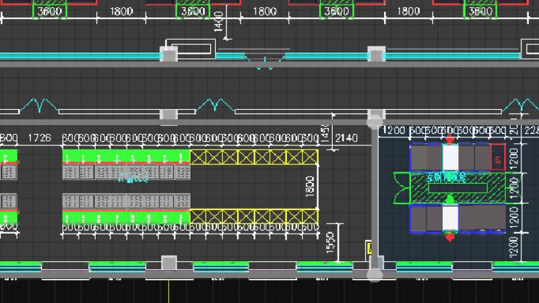The image size is (539, 303).
Task: Select the vertical 1400 dimension at top
Action: click(x=217, y=24)
